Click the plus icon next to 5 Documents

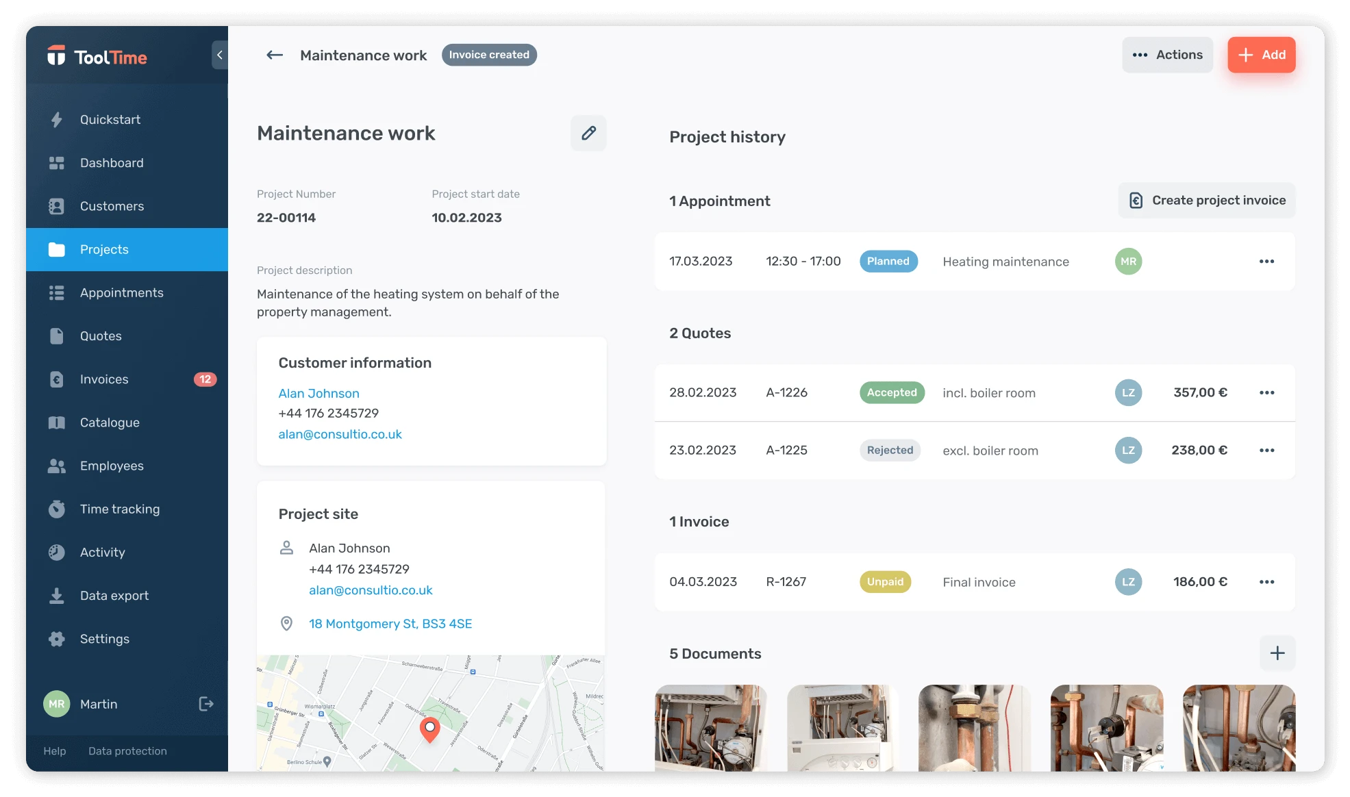point(1277,653)
